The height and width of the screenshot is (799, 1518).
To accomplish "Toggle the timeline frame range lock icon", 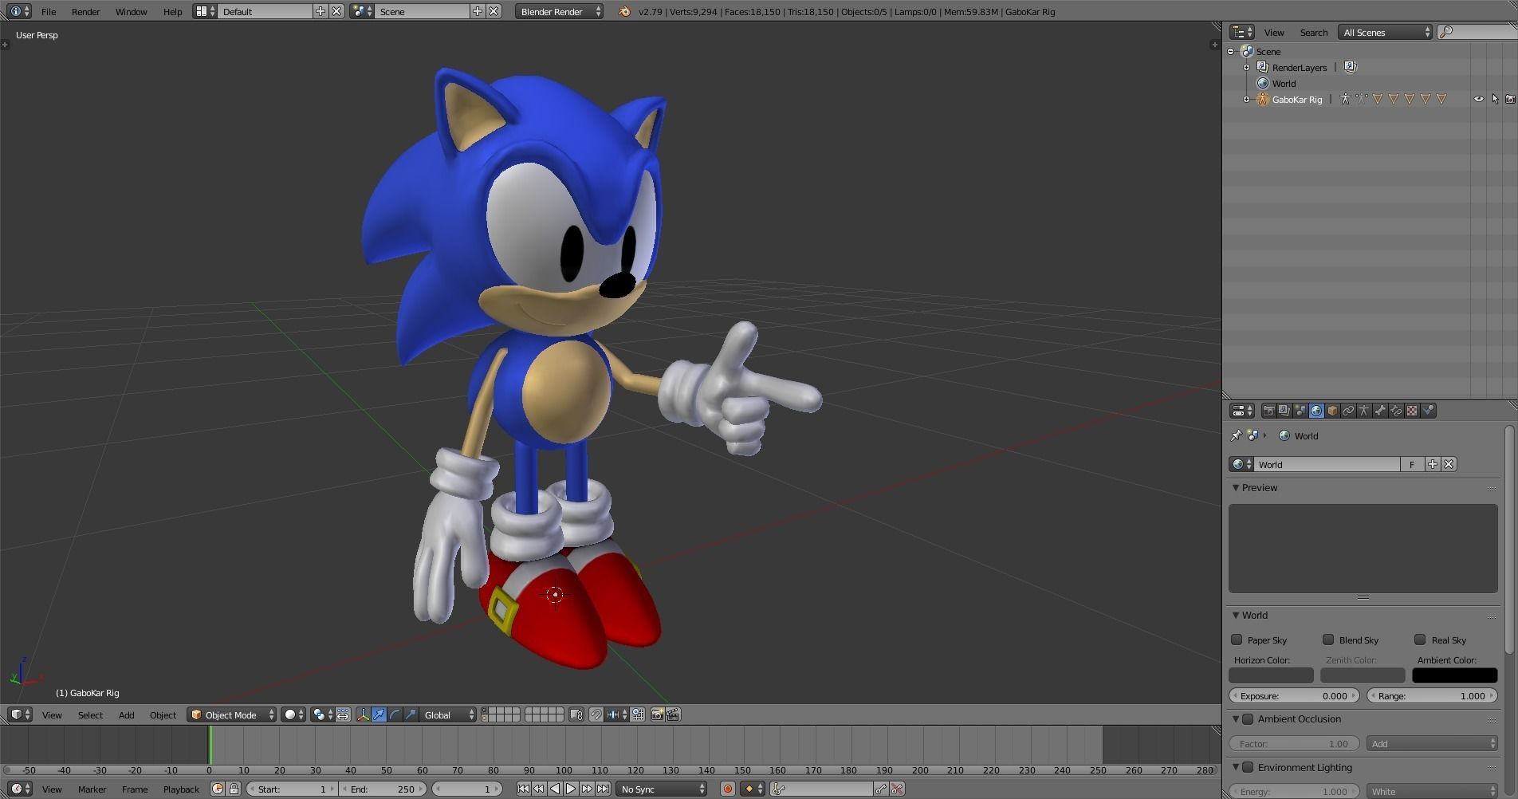I will [234, 789].
